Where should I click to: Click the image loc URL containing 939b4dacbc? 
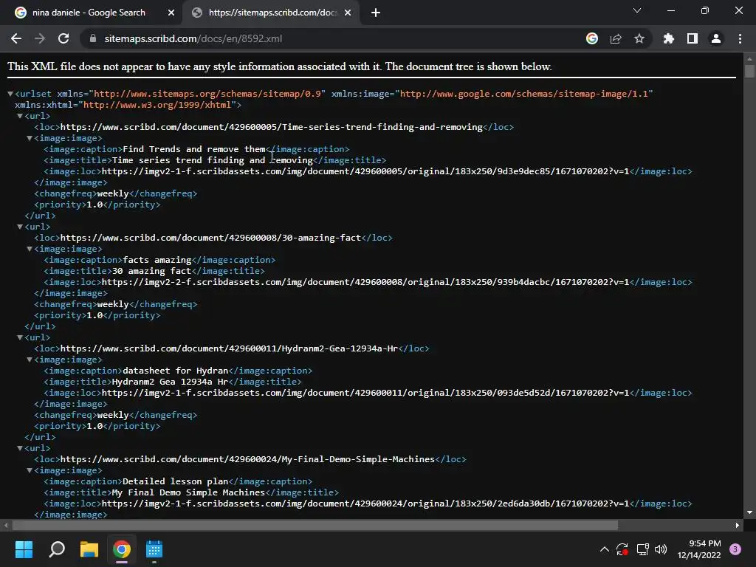(x=365, y=282)
